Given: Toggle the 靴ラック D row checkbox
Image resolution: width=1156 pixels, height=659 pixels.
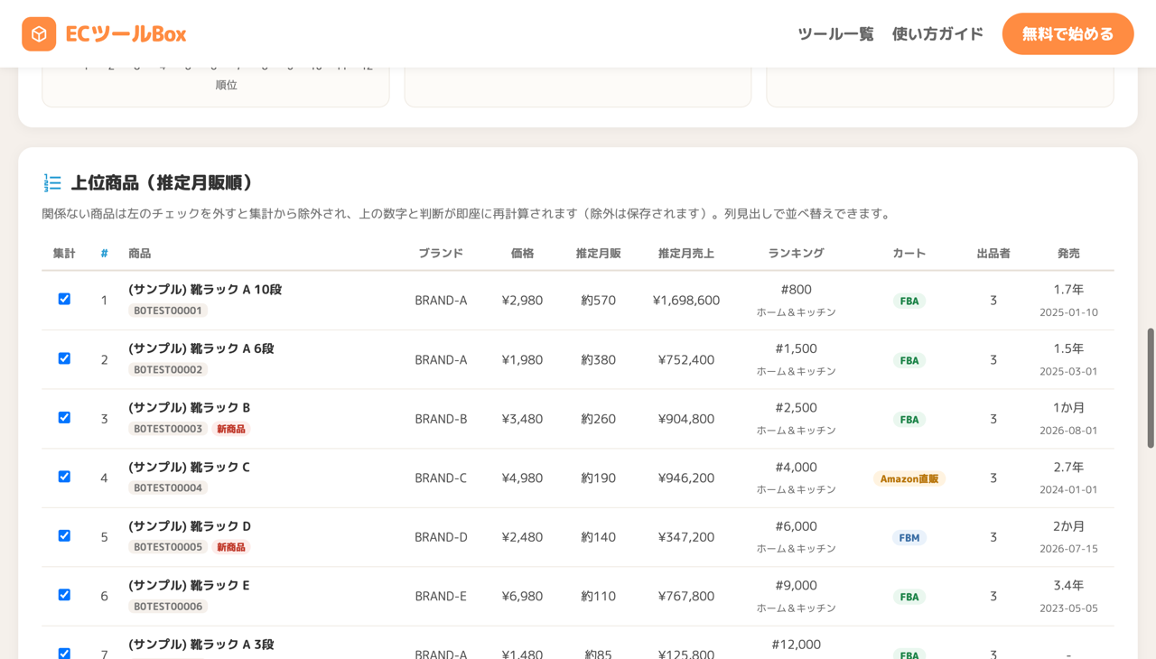Looking at the screenshot, I should coord(64,535).
